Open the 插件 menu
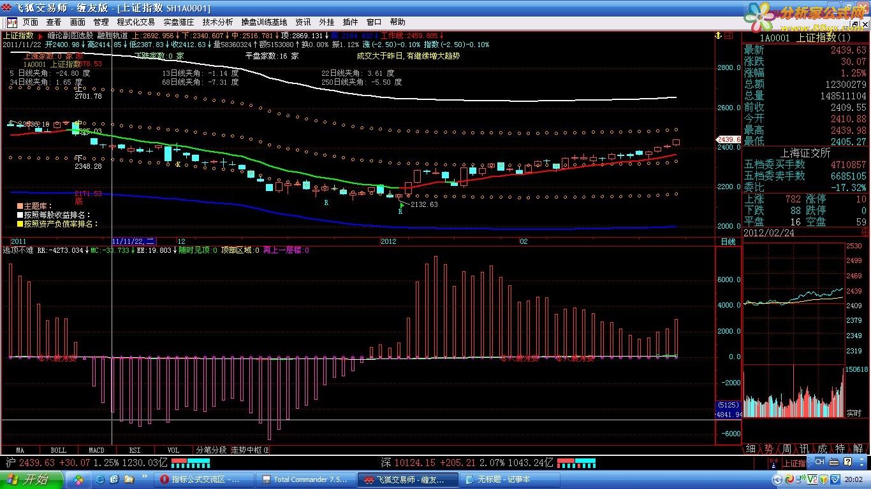Screen dimensions: 871x489 tap(350, 22)
